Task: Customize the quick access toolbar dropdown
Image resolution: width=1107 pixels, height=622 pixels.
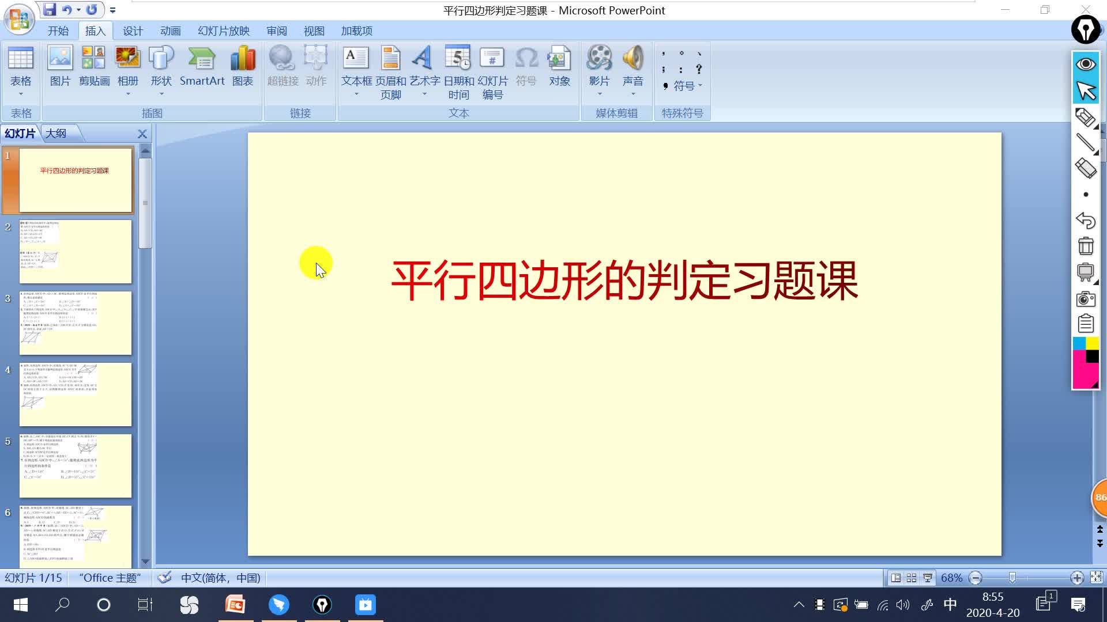Action: [112, 10]
